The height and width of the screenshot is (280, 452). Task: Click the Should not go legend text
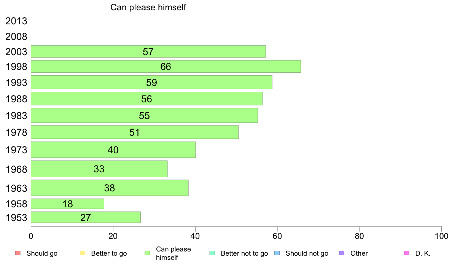tap(307, 253)
